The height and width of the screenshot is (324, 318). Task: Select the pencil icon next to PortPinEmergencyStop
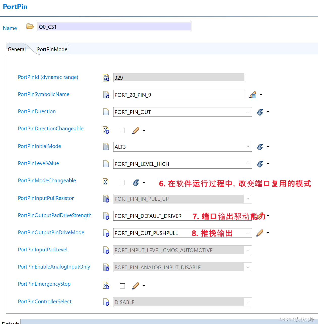[135, 286]
